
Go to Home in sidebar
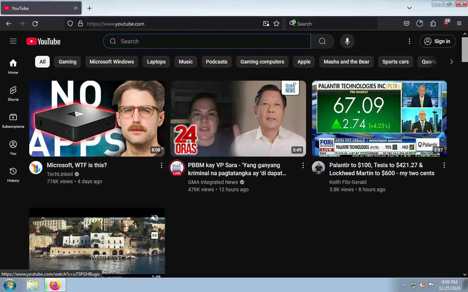point(13,66)
